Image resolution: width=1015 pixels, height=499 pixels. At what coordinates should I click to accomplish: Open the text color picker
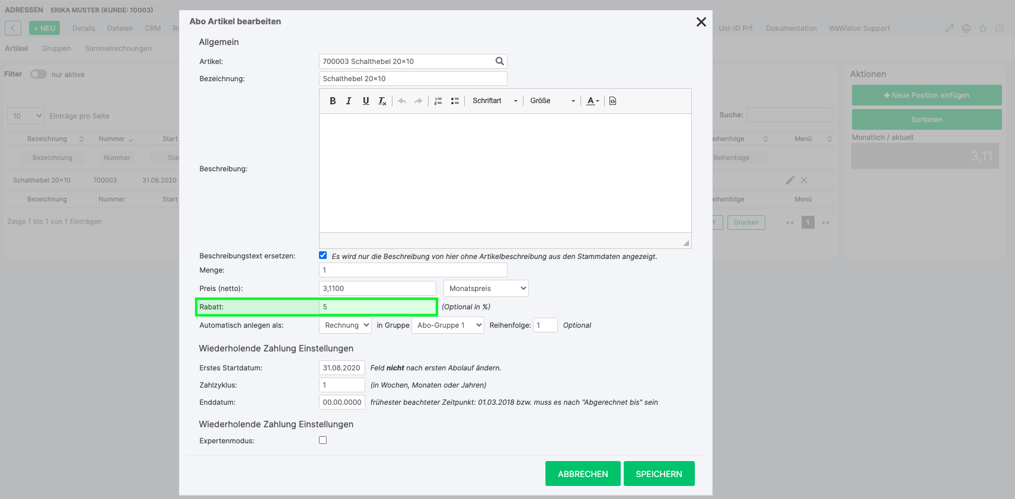pos(592,101)
